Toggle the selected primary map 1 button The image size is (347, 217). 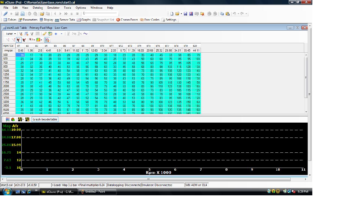[x=18, y=40]
